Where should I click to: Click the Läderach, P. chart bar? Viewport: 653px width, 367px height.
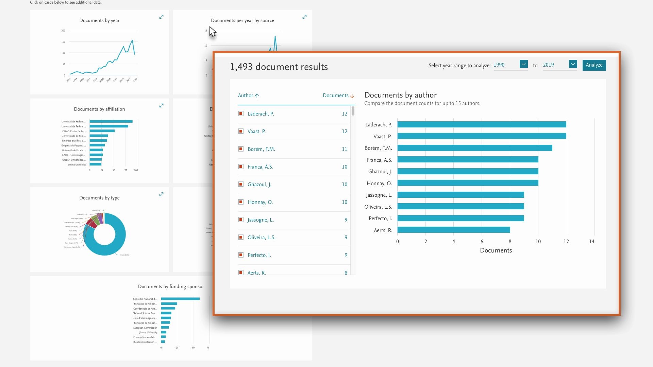point(481,124)
